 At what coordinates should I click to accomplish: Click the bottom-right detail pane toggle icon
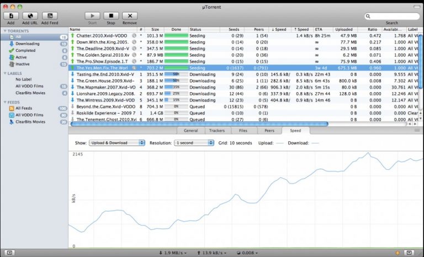409,253
